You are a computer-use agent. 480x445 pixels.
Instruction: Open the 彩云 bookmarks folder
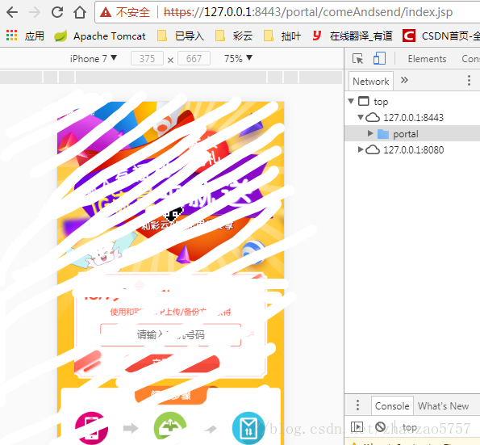234,36
